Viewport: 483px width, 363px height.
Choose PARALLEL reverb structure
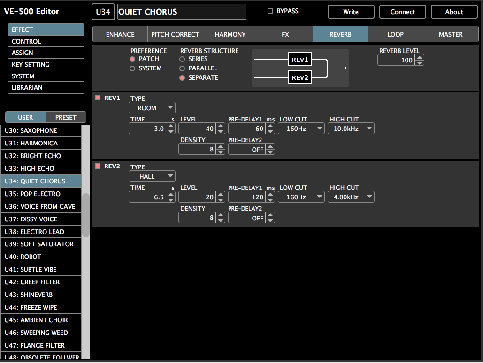(182, 68)
